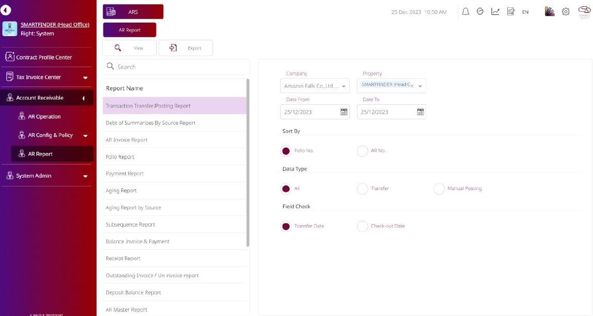
Task: Select Aging Report from list
Action: 121,191
